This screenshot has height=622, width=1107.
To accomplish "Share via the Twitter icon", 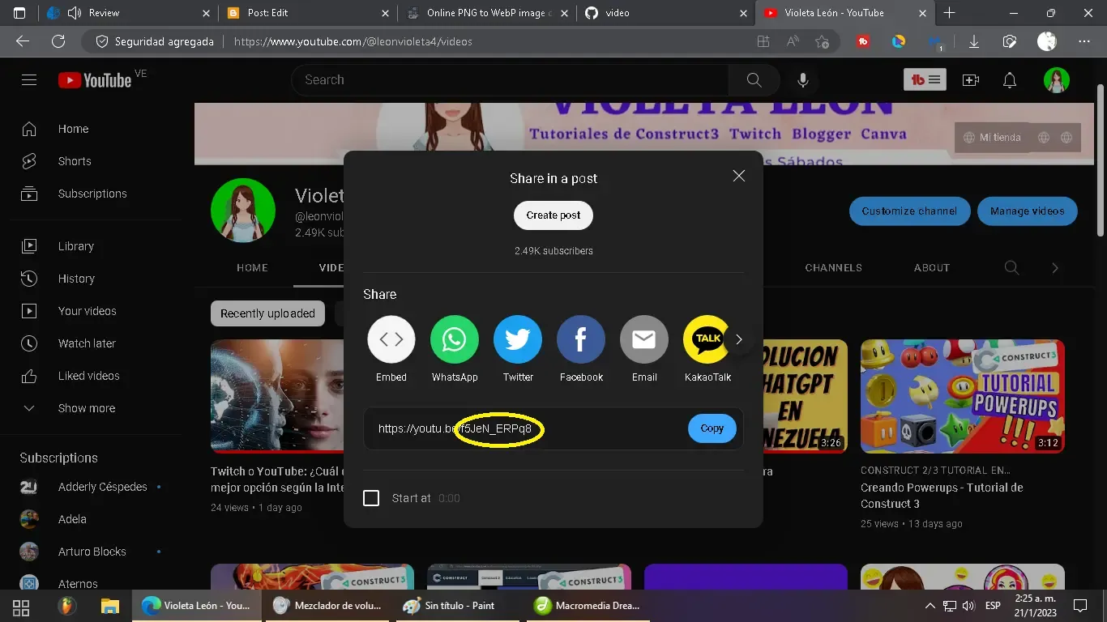I will [518, 339].
